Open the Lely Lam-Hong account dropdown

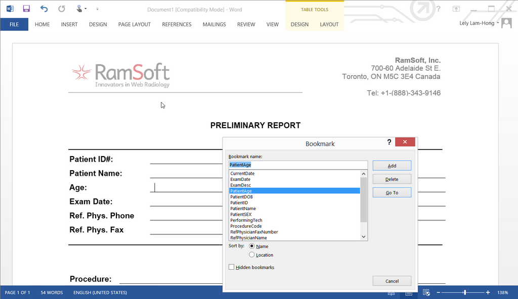coord(480,23)
